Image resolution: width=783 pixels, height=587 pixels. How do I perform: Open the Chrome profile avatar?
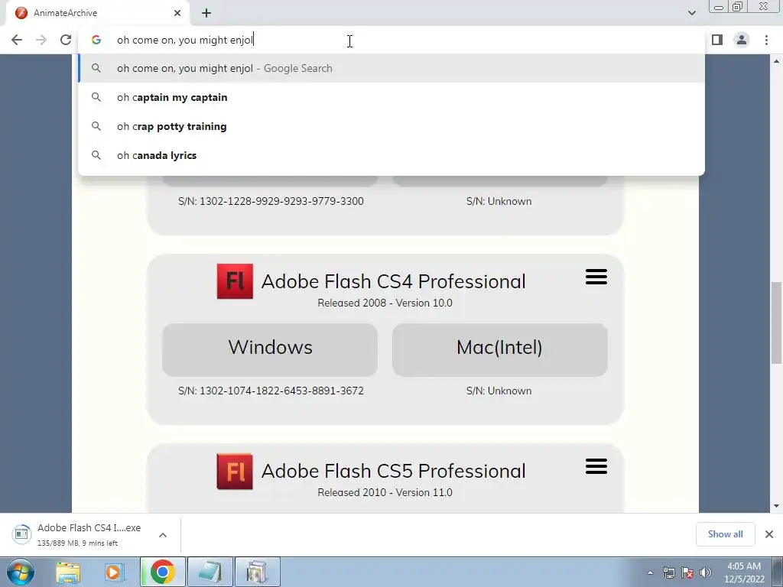click(x=742, y=40)
